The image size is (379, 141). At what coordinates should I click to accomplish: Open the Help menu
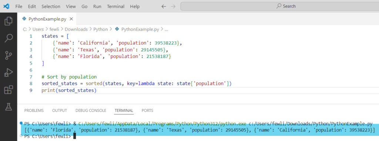pyautogui.click(x=135, y=7)
